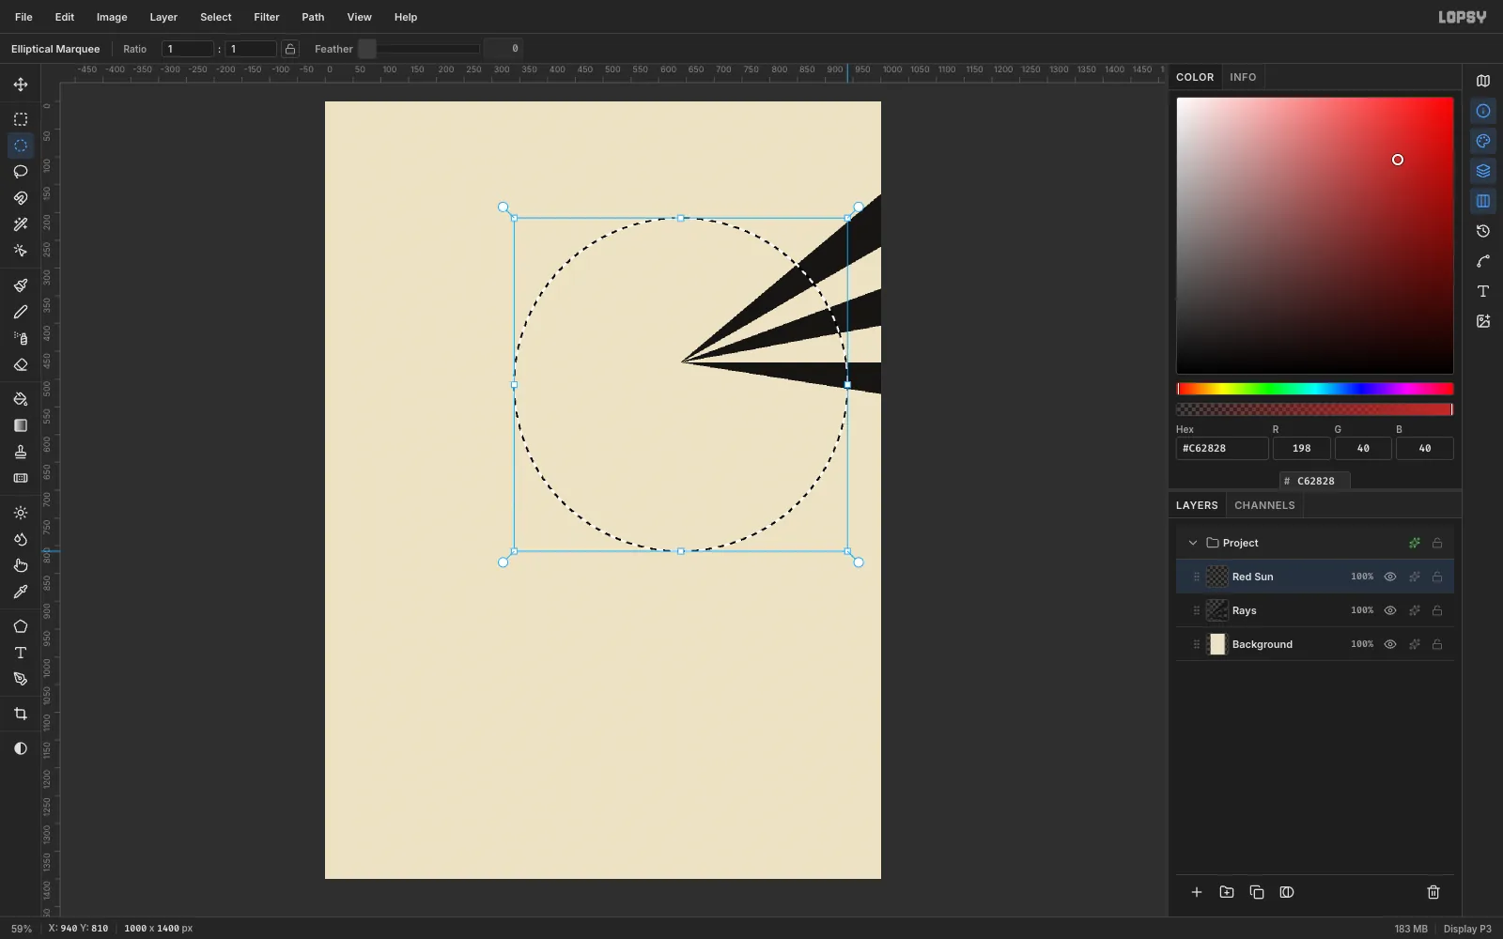
Task: Select the Spray Can tool
Action: tap(21, 338)
